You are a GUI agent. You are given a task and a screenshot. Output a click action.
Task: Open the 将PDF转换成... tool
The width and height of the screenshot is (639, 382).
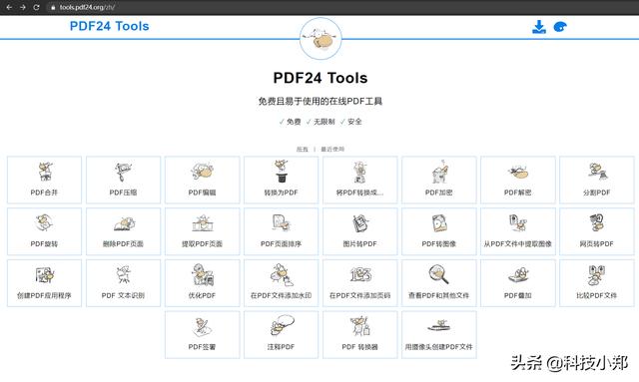359,180
